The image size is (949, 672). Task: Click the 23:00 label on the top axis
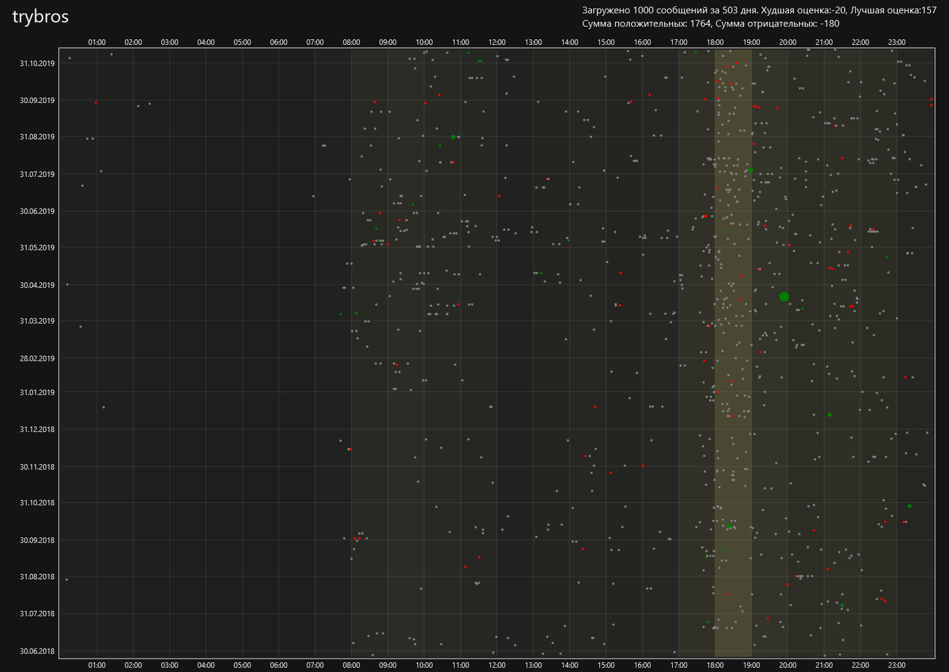coord(897,42)
